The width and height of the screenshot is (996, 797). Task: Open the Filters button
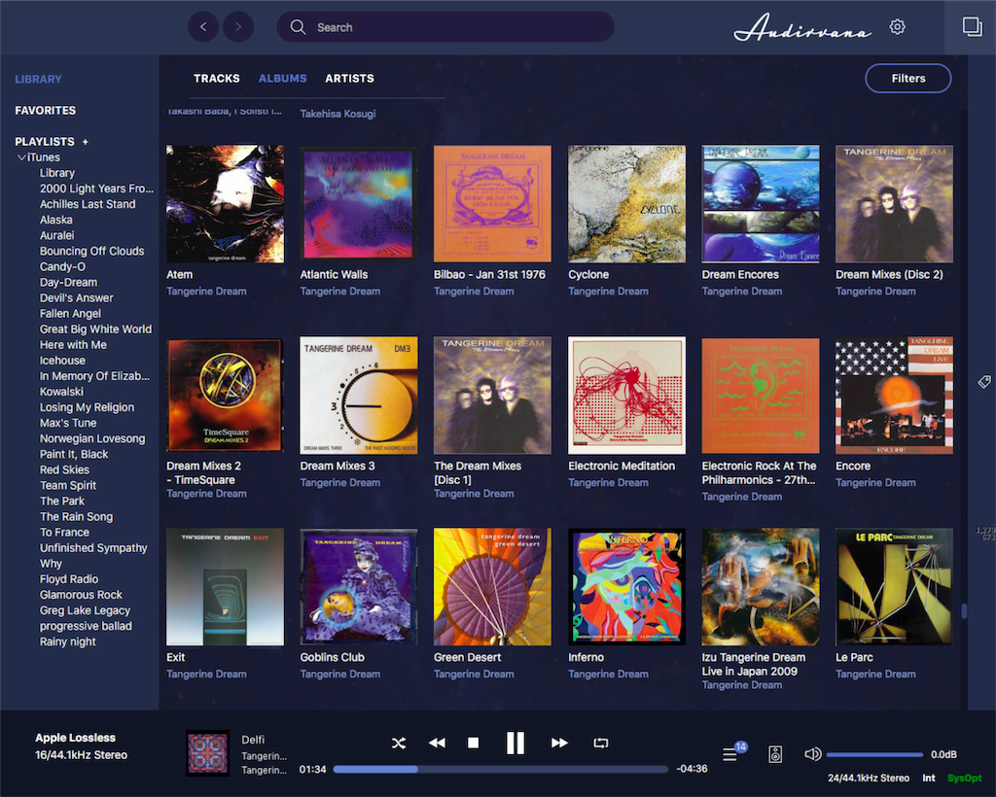coord(907,79)
